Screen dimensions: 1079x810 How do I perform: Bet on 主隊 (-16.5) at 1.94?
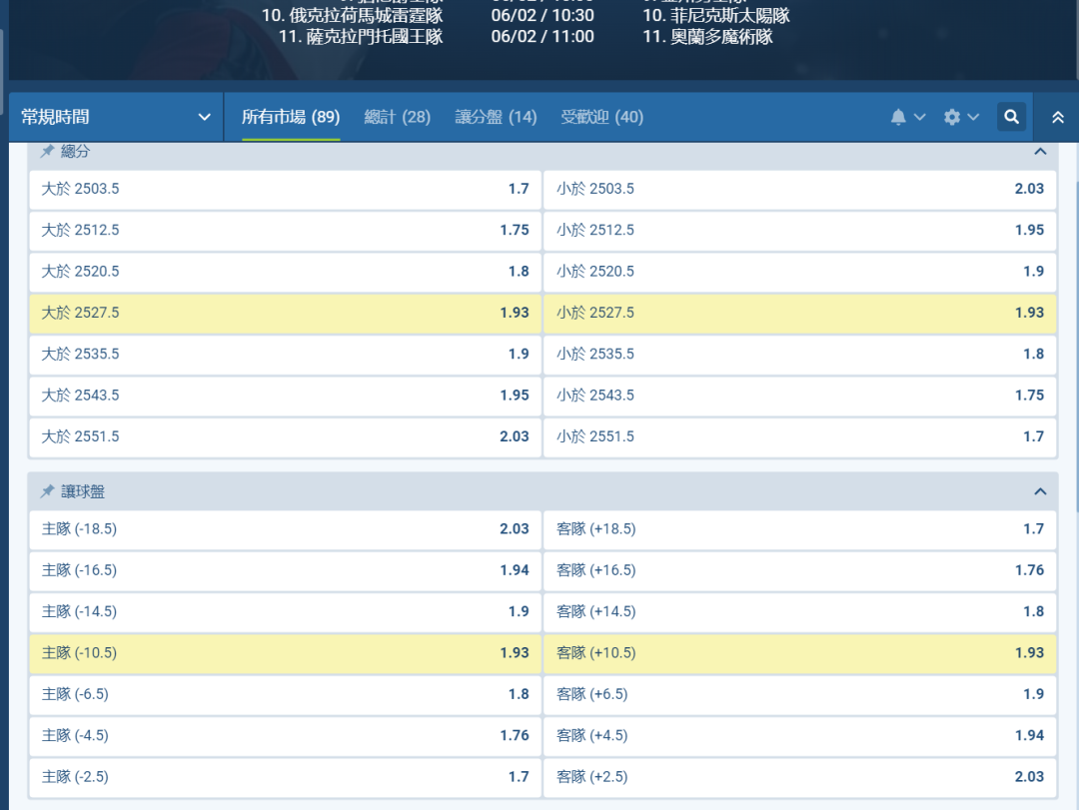tap(286, 570)
